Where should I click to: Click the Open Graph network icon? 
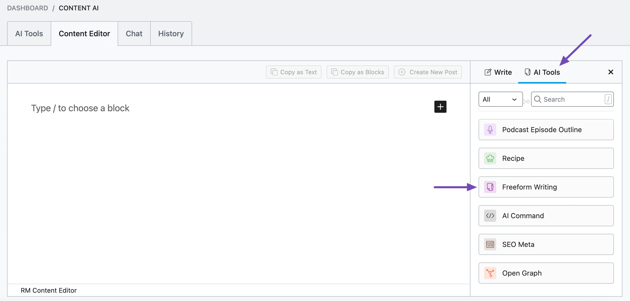pos(490,273)
